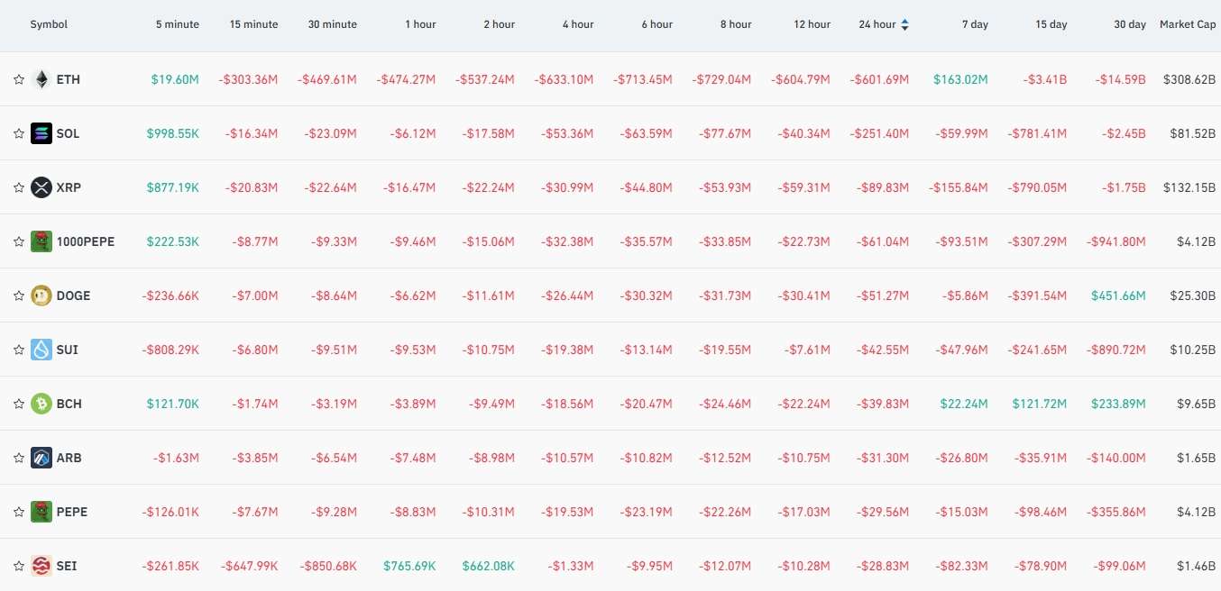Click the Symbol column header
Viewport: 1221px width, 591px height.
click(x=49, y=24)
